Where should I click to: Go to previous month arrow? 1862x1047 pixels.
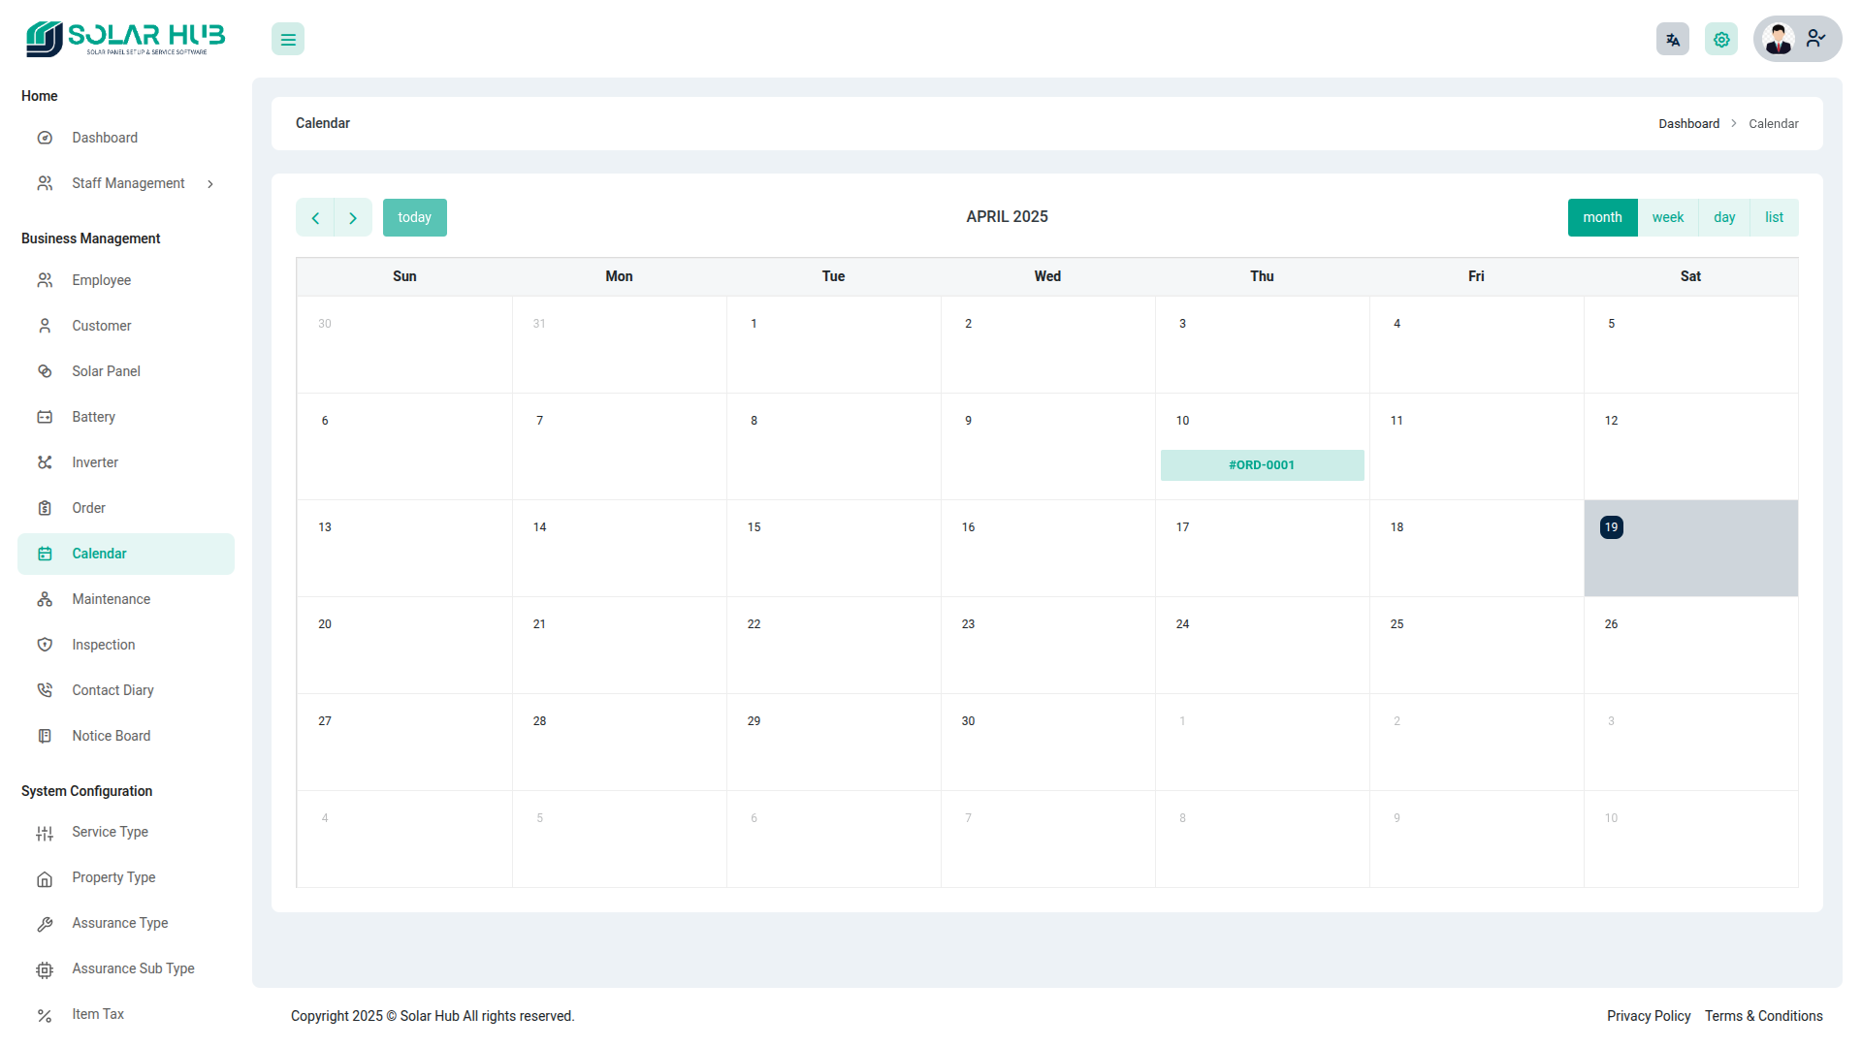pyautogui.click(x=315, y=218)
